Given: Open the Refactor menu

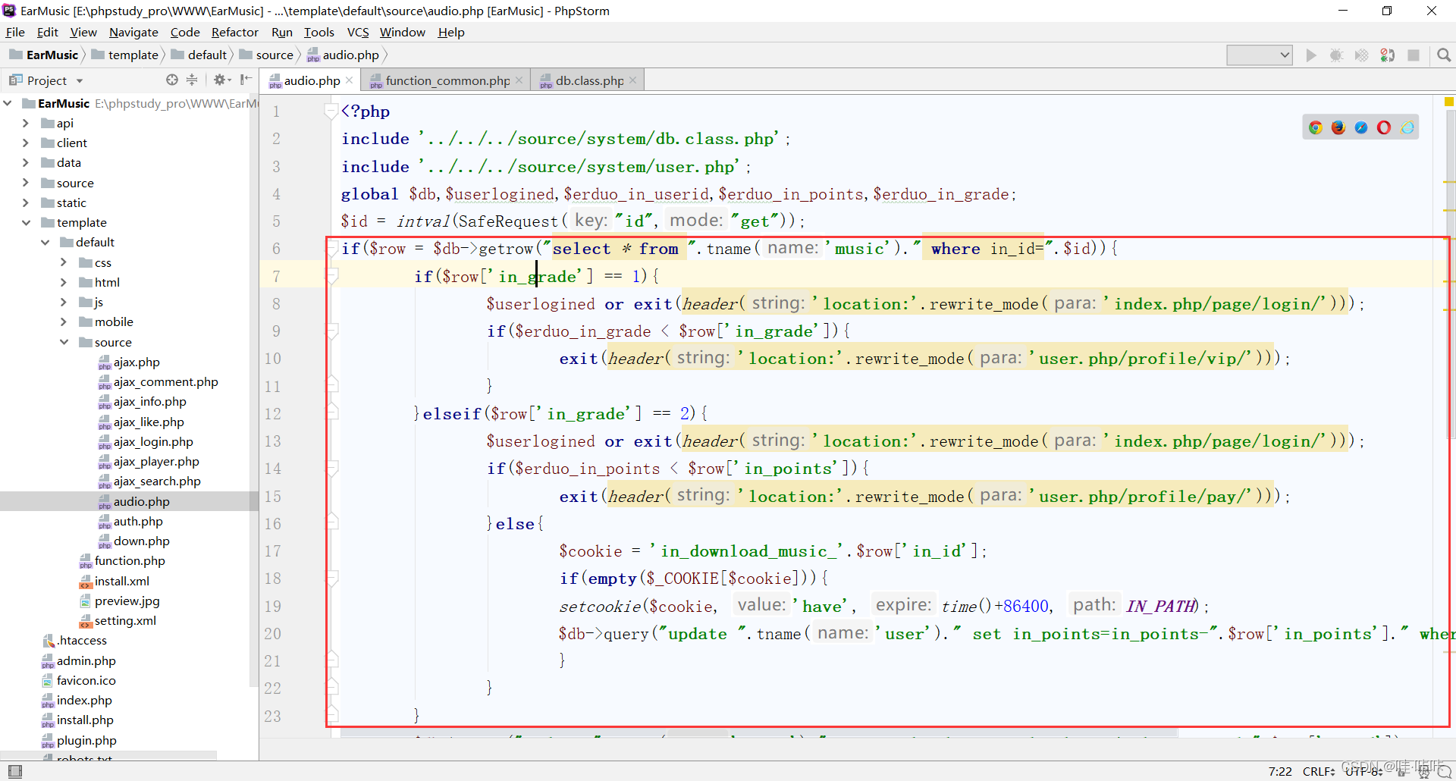Looking at the screenshot, I should (234, 32).
